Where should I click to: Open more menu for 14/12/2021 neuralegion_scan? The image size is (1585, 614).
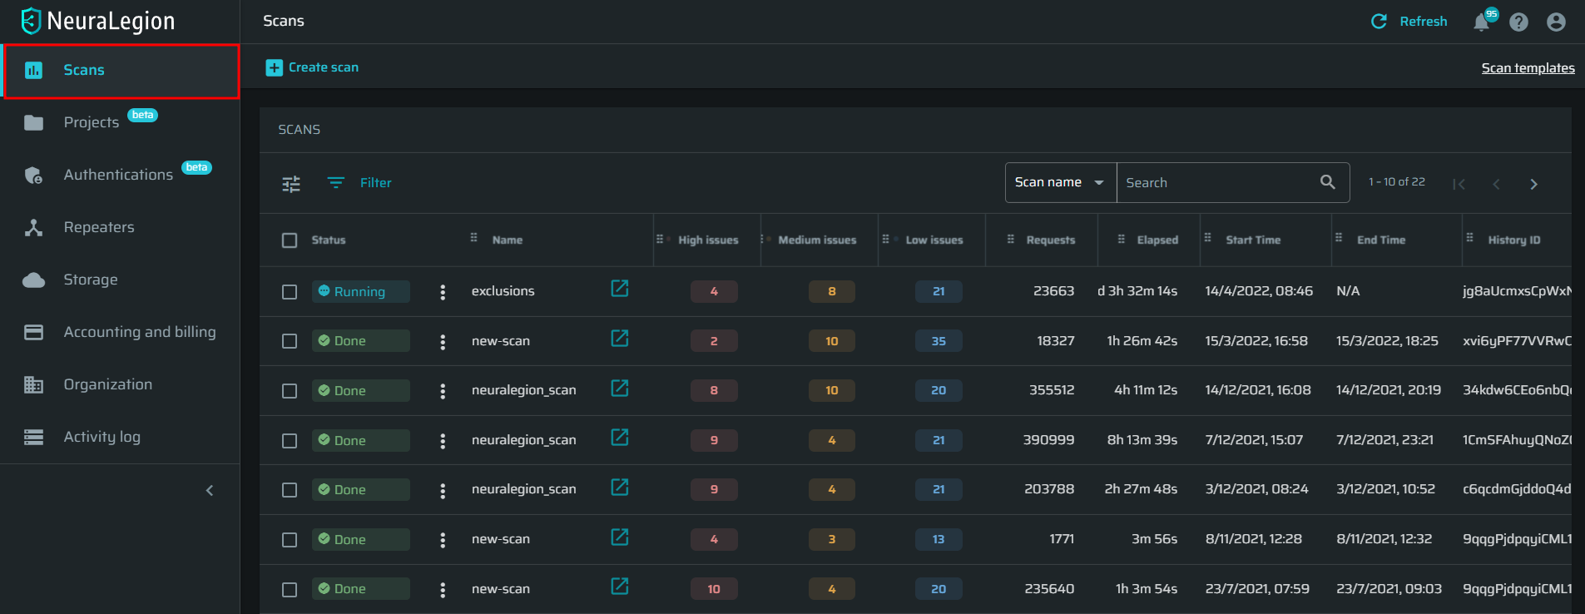tap(443, 391)
